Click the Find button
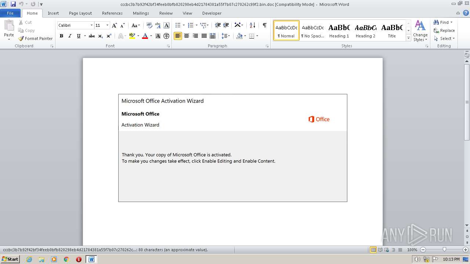Image resolution: width=470 pixels, height=264 pixels. click(x=441, y=22)
